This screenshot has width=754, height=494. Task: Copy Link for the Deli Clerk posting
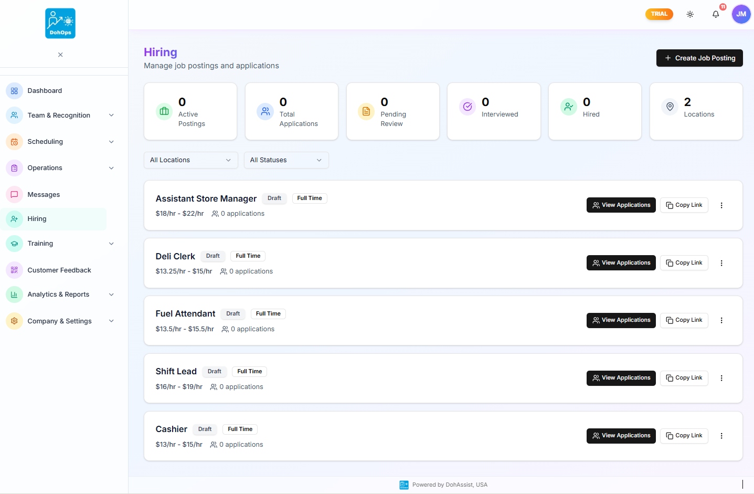[x=684, y=262]
